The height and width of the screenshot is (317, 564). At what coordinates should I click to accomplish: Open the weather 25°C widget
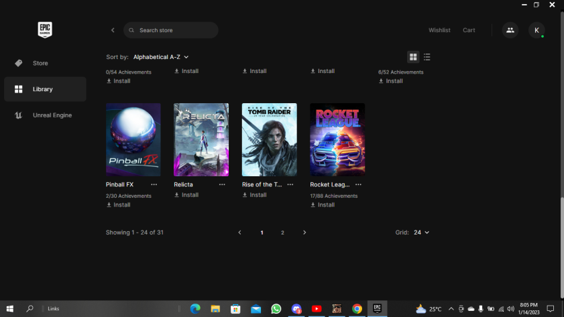point(428,309)
